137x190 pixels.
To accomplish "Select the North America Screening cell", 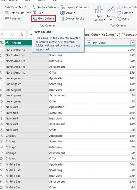I will click(70, 55).
